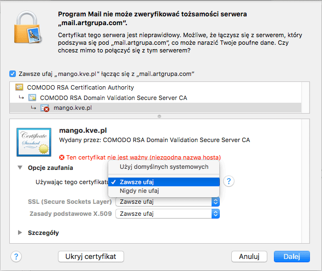Click the Anuluj button
Viewport: 322px width, 271px height.
click(249, 256)
